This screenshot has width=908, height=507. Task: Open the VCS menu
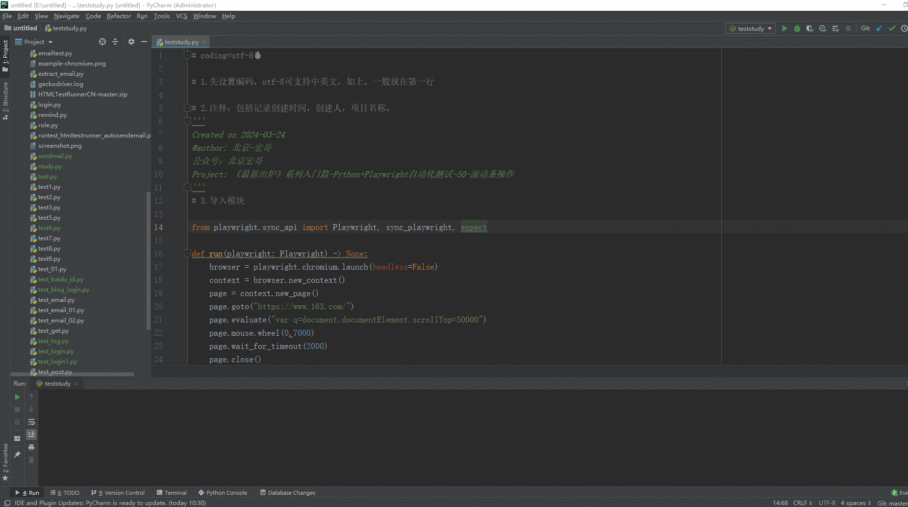click(x=181, y=16)
